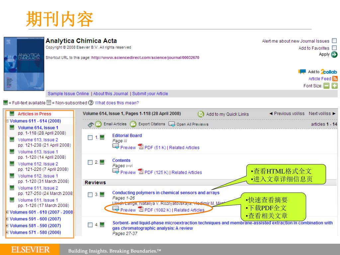Increase font size with plus icon
Screen dimensions: 340x255
click(335, 86)
